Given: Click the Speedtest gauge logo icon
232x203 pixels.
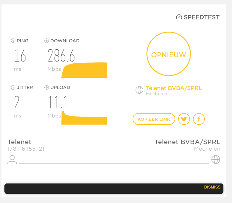Looking at the screenshot, I should click(179, 17).
